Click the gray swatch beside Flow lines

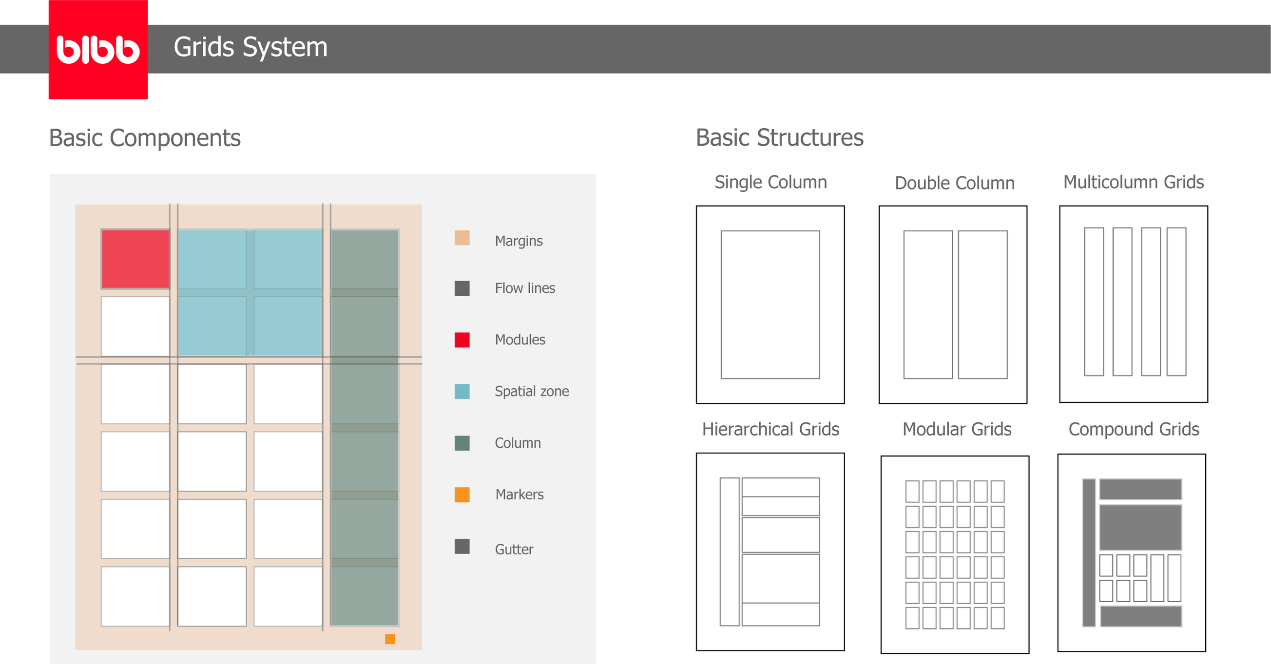pyautogui.click(x=462, y=288)
